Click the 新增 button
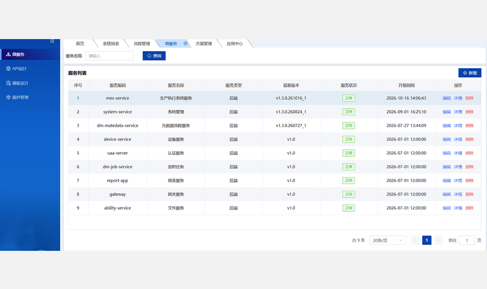This screenshot has height=289, width=487. (470, 73)
